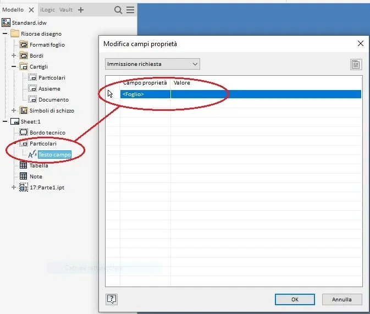Expand the 17:Parte1.ipt node
Screen dimensions: 370x314
(14, 187)
